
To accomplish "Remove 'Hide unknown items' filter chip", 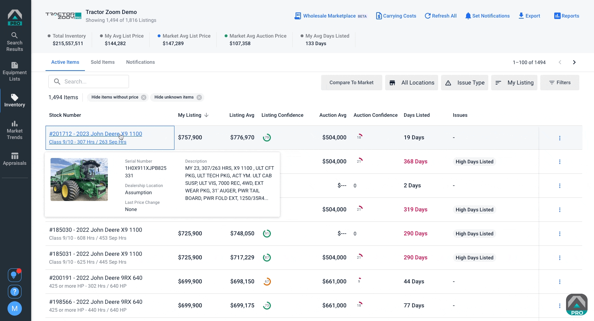I will click(199, 97).
